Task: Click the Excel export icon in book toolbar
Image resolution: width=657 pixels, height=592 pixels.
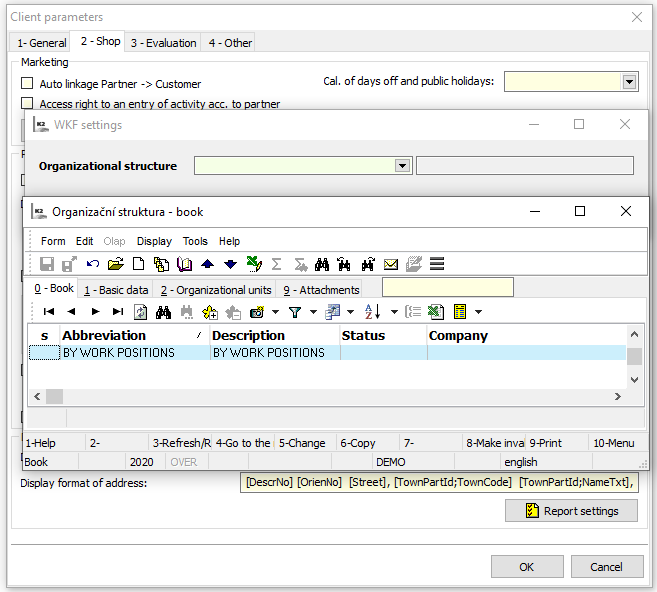Action: 435,312
